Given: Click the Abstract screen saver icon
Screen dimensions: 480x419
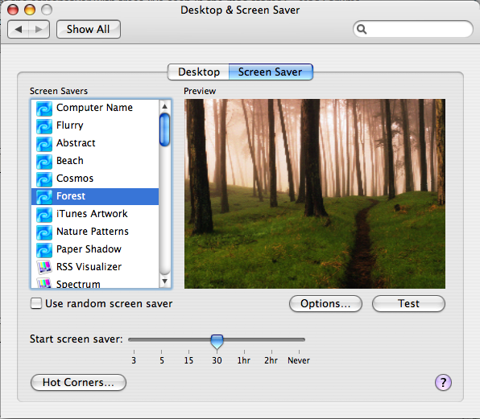Looking at the screenshot, I should [44, 144].
